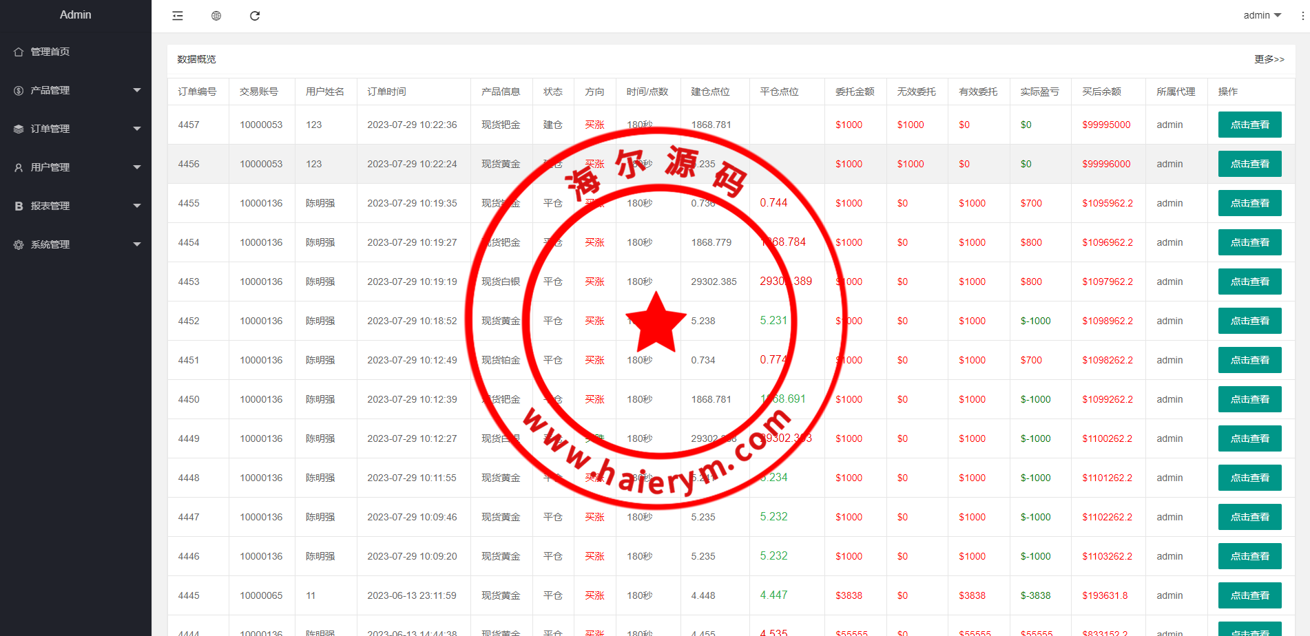Click the 订单时间 column header
The width and height of the screenshot is (1310, 636).
[x=386, y=92]
